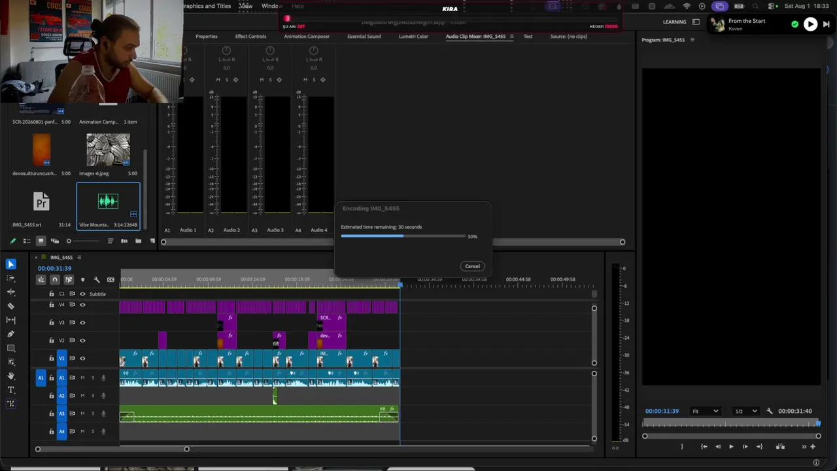The height and width of the screenshot is (471, 837).
Task: Switch Project panel to icon view
Action: coord(41,241)
